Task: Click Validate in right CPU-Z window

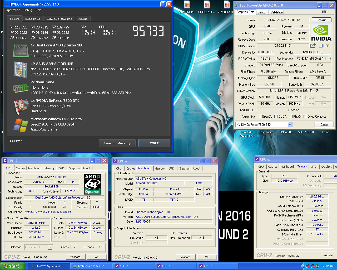Action: [328, 255]
